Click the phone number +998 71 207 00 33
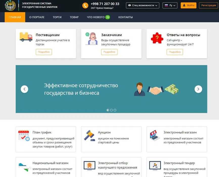The image size is (219, 177). pyautogui.click(x=105, y=4)
